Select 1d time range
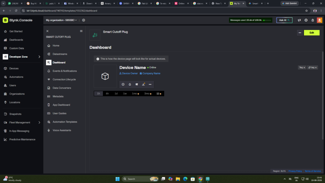This screenshot has height=183, width=325. pyautogui.click(x=116, y=94)
